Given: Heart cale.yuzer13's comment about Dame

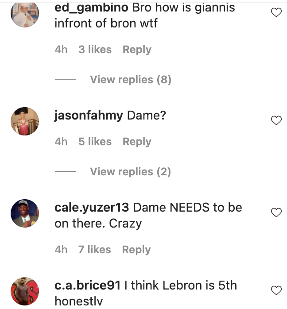Looking at the screenshot, I should [276, 212].
